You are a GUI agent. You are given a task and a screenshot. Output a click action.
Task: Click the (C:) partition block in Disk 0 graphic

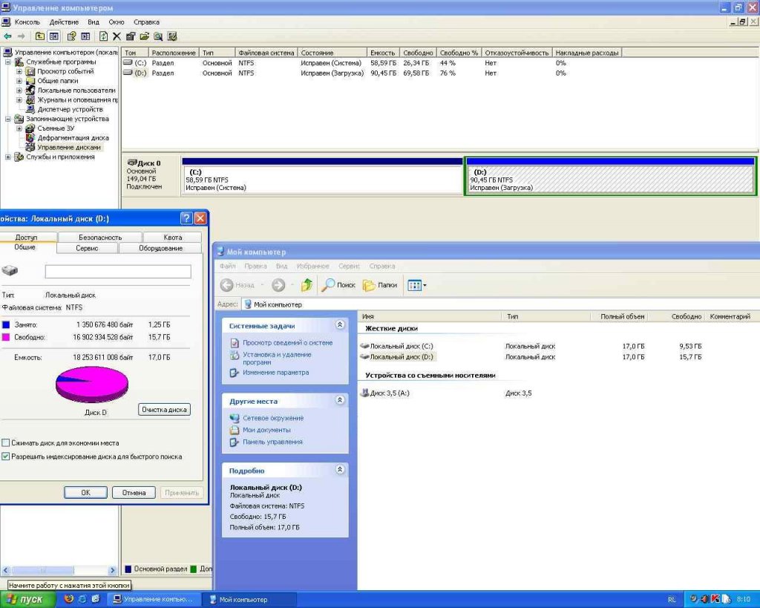point(322,177)
